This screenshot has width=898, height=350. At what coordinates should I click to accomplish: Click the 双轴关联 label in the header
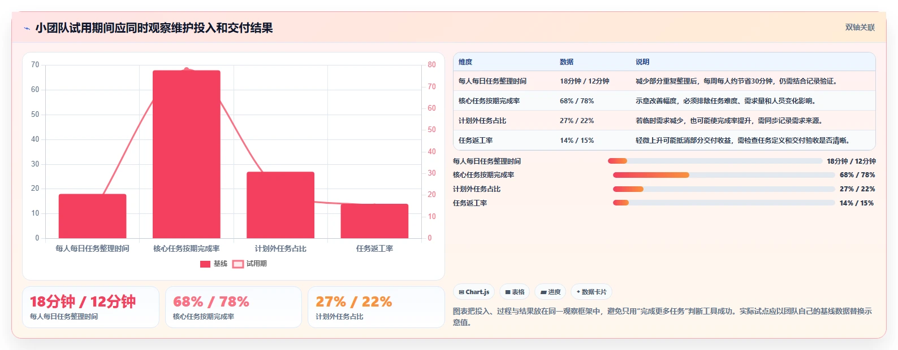pyautogui.click(x=860, y=28)
